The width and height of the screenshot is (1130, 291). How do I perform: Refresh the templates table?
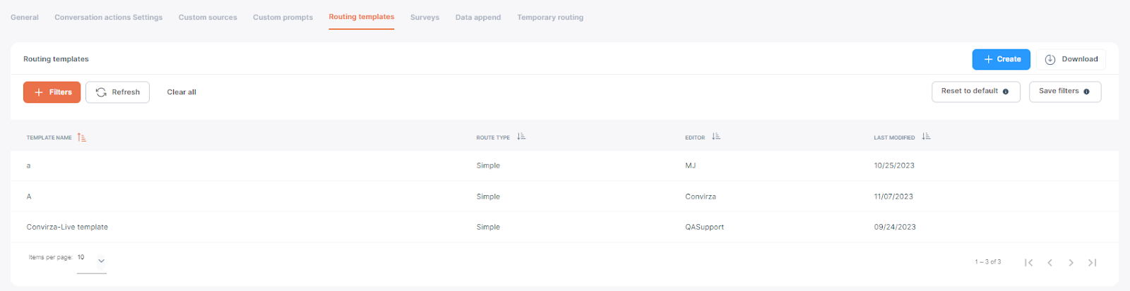[x=117, y=92]
